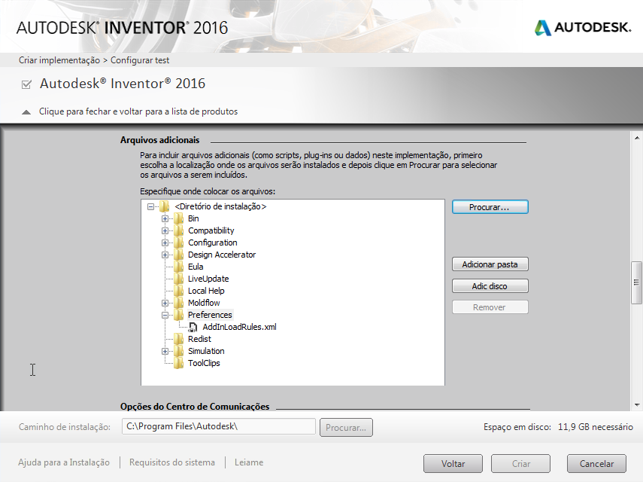Select the <Diretório de instalação> tree label

click(x=220, y=206)
